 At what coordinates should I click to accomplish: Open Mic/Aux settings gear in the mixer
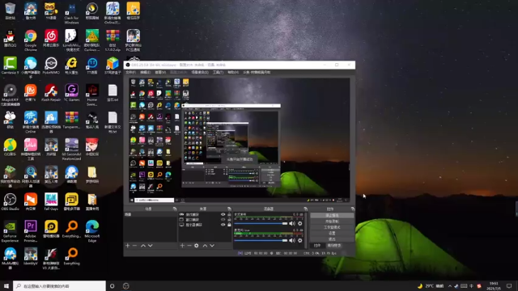[x=300, y=241]
